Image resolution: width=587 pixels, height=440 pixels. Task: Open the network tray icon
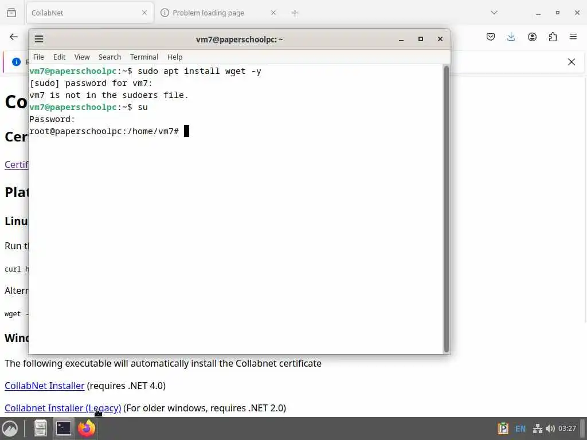point(538,429)
